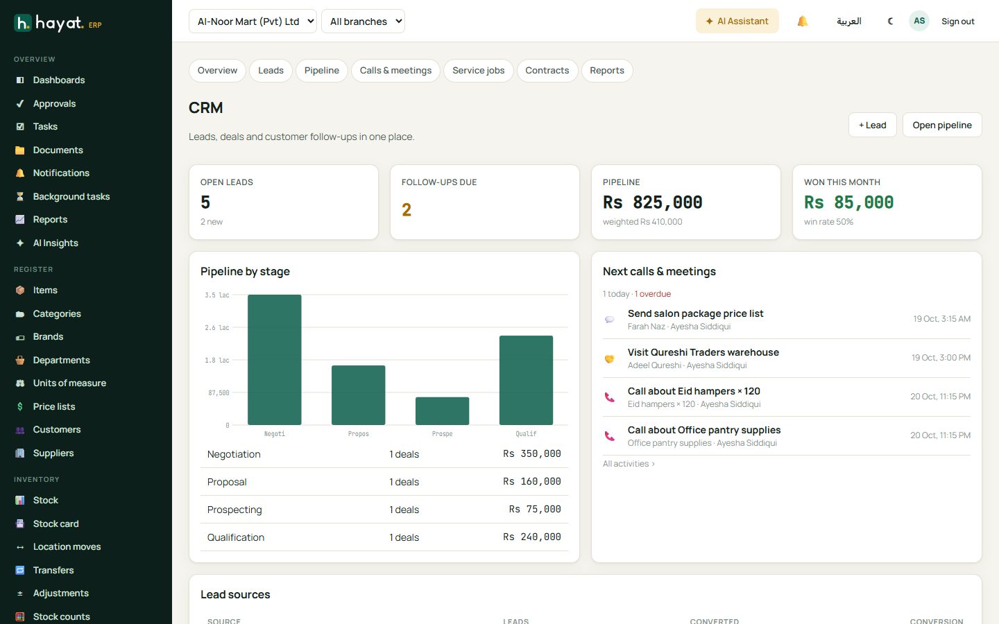Screen dimensions: 999x624
Task: Click the AS user avatar
Action: click(919, 21)
